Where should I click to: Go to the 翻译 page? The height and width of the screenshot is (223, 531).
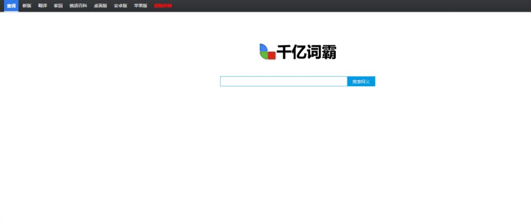(x=43, y=6)
